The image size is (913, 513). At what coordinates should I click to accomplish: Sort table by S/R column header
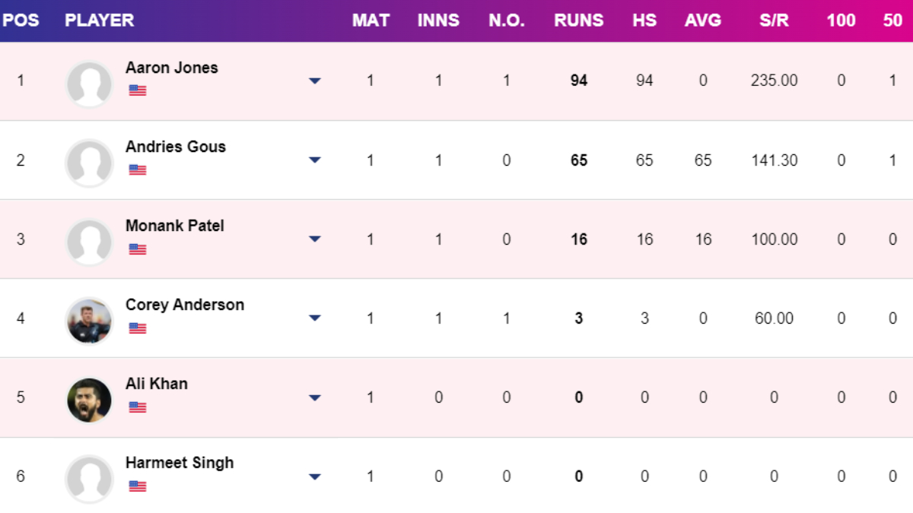774,21
